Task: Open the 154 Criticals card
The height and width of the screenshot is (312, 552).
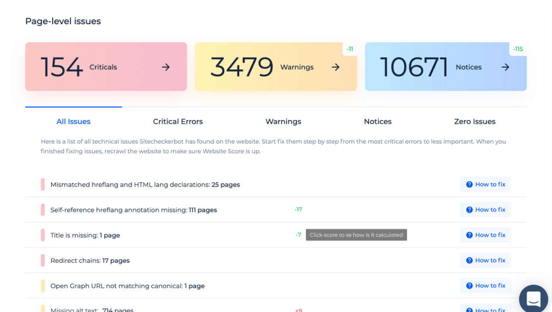Action: (106, 67)
